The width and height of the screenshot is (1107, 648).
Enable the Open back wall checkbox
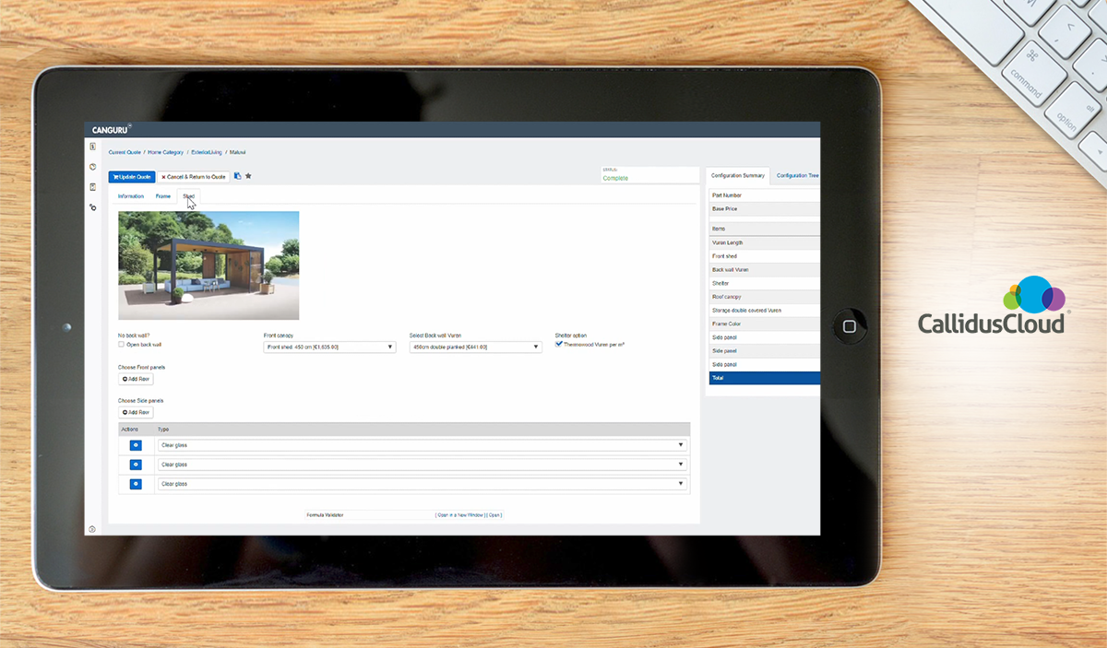(x=121, y=345)
